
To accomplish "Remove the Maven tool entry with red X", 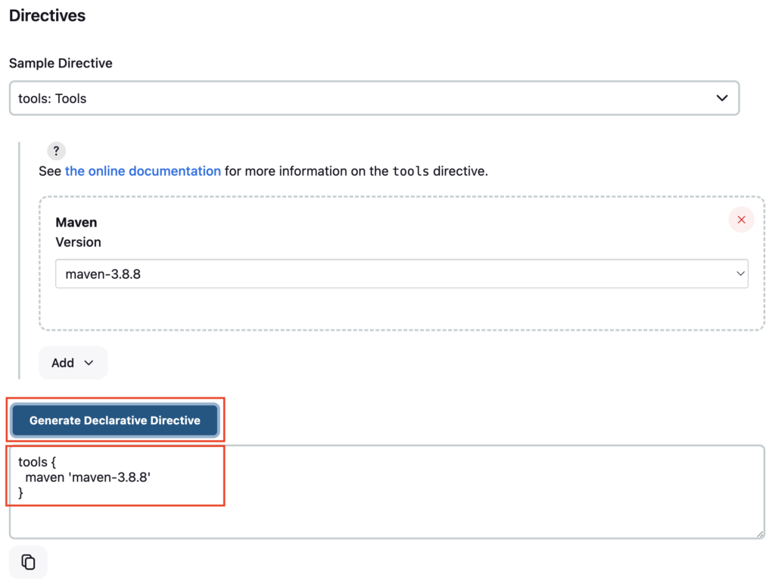I will [741, 220].
